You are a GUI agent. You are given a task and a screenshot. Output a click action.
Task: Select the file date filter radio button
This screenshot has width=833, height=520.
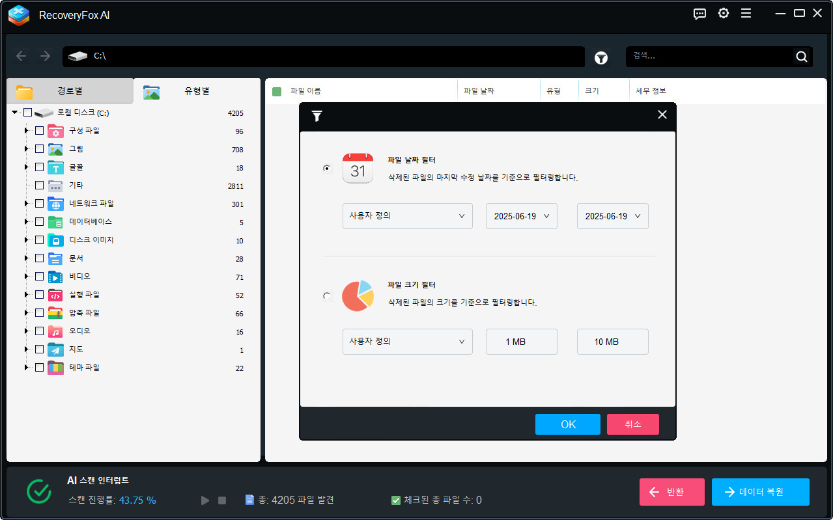326,168
